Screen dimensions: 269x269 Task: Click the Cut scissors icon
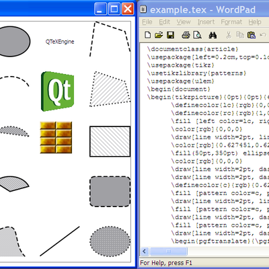(229, 35)
